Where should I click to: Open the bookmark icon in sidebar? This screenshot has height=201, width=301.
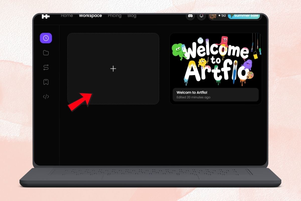(x=46, y=82)
